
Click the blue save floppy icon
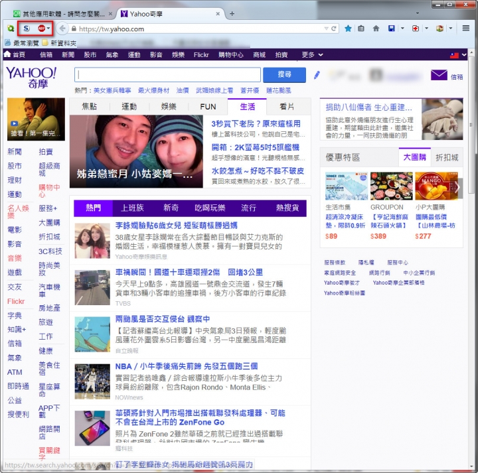[x=392, y=29]
